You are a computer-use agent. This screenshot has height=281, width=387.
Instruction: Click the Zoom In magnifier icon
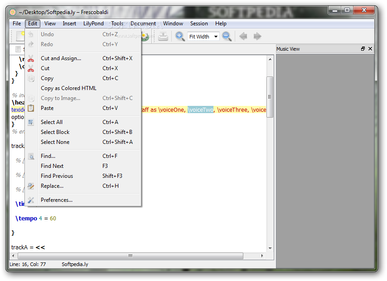tap(180, 36)
